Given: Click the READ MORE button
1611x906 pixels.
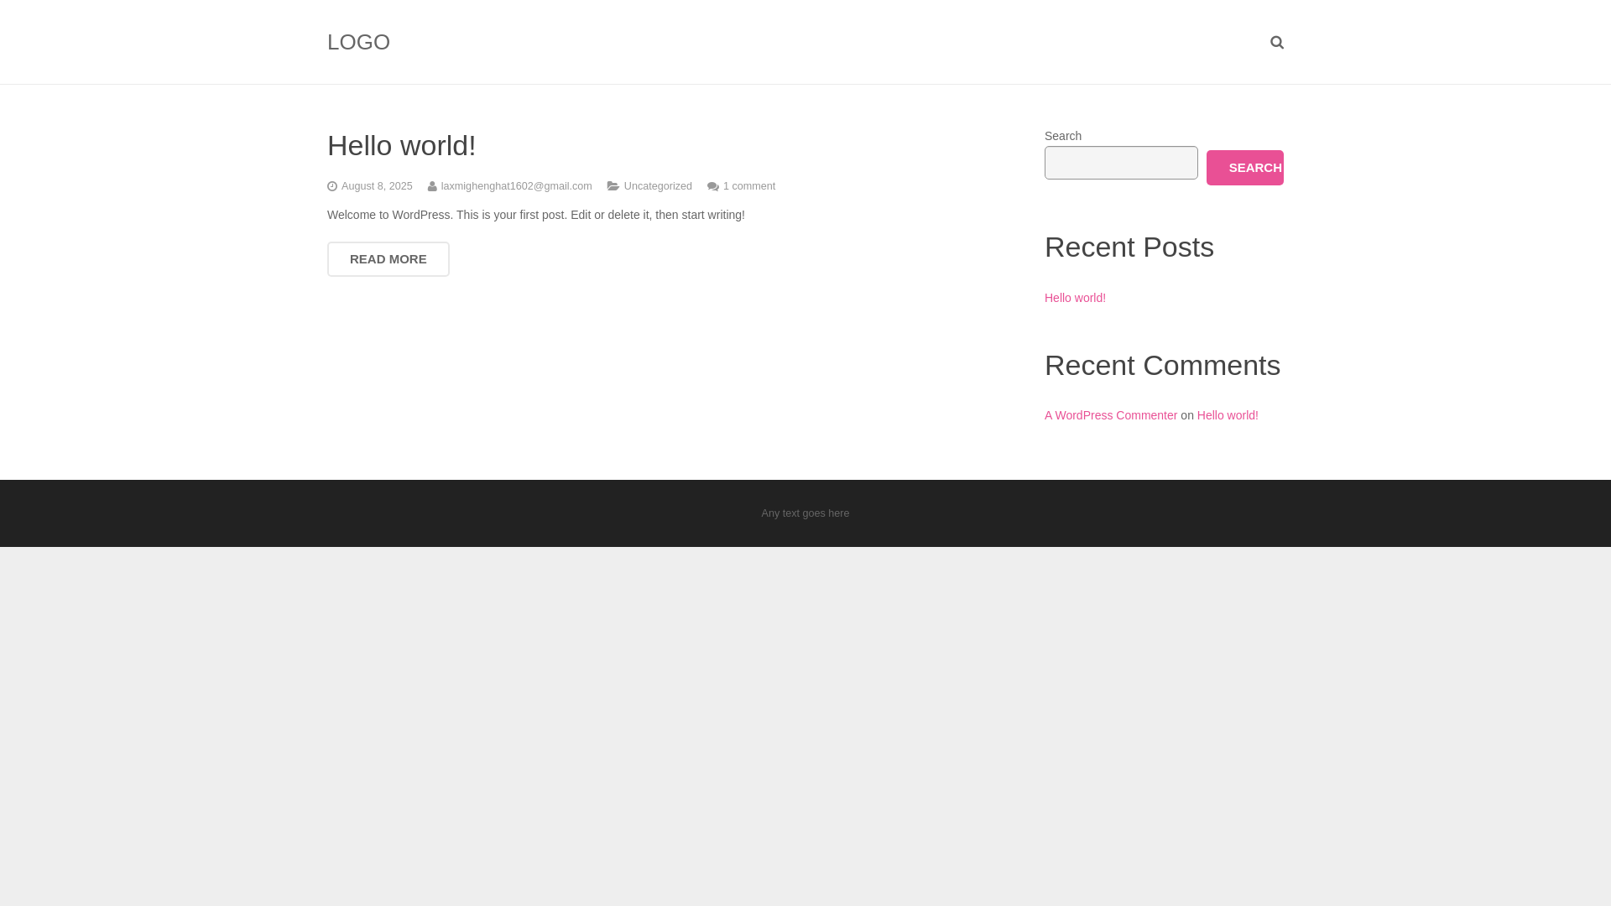Looking at the screenshot, I should coord(388,259).
